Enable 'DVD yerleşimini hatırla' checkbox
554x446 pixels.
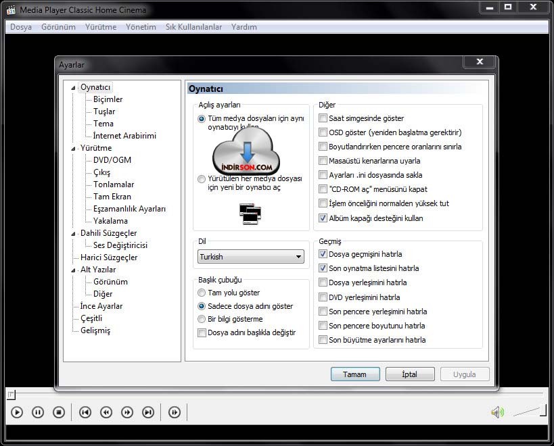coord(323,297)
